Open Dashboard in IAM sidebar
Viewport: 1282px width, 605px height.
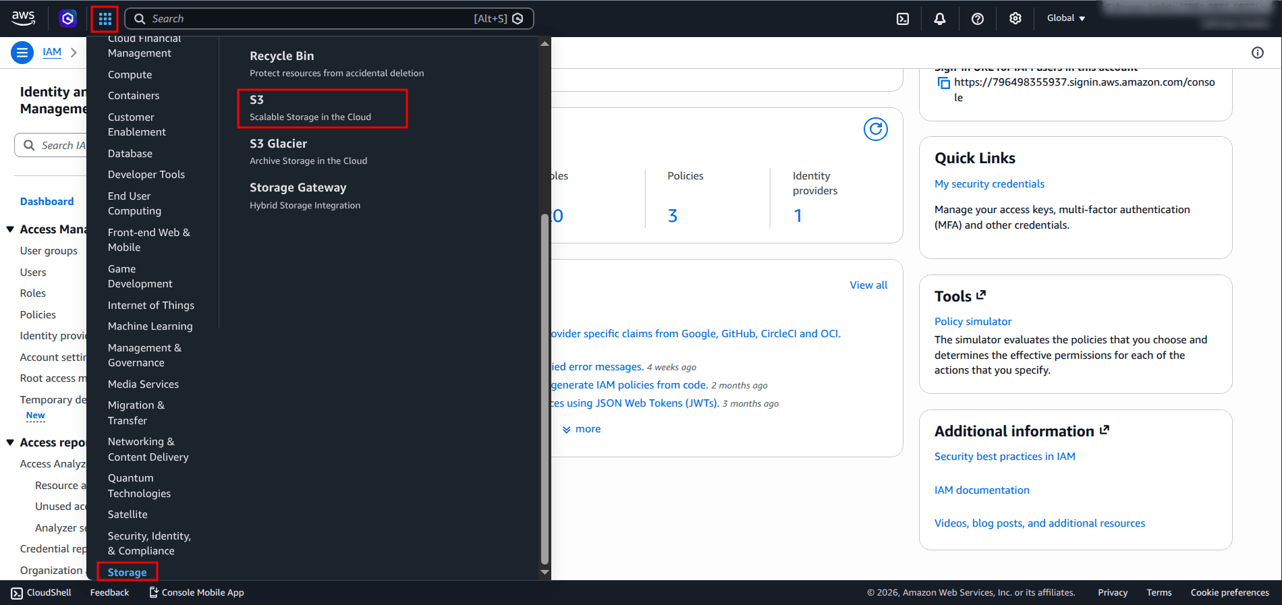pyautogui.click(x=47, y=202)
